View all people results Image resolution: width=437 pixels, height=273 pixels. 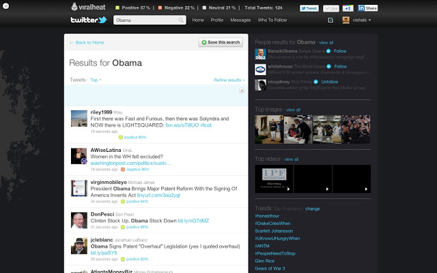pyautogui.click(x=326, y=42)
